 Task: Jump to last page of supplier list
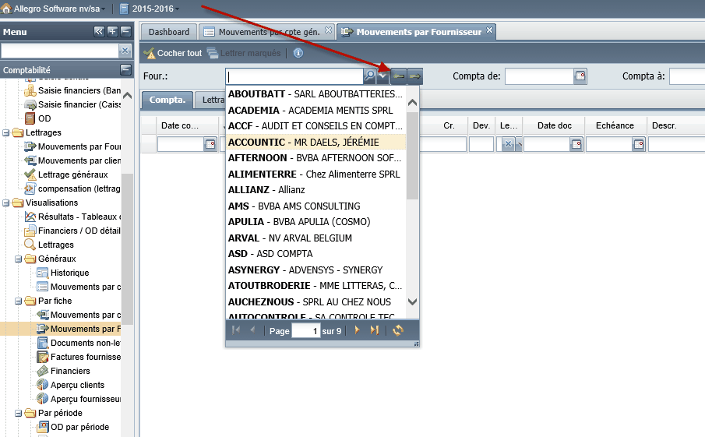coord(374,330)
